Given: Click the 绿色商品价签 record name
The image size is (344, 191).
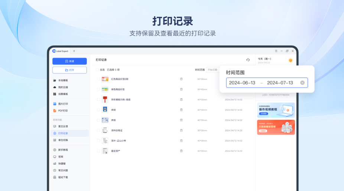Looking at the screenshot, I should 118,89.
